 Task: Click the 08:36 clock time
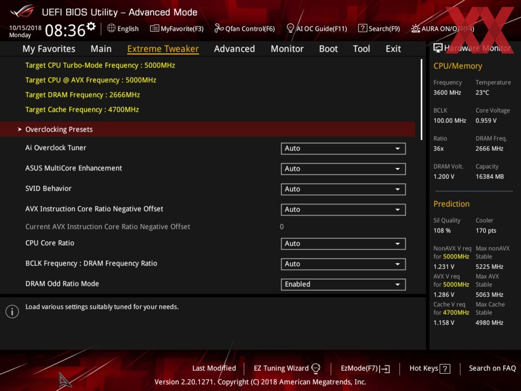[x=65, y=30]
